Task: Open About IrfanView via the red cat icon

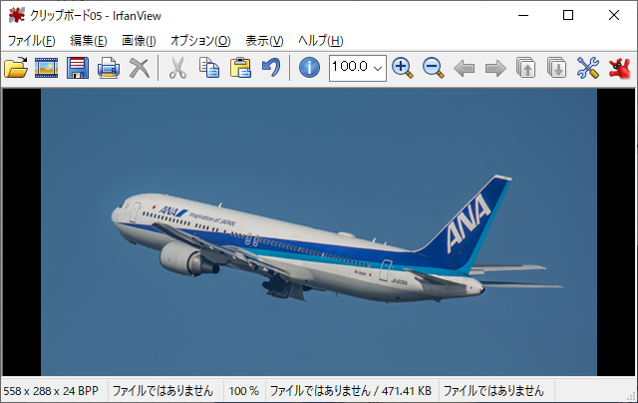Action: point(619,68)
